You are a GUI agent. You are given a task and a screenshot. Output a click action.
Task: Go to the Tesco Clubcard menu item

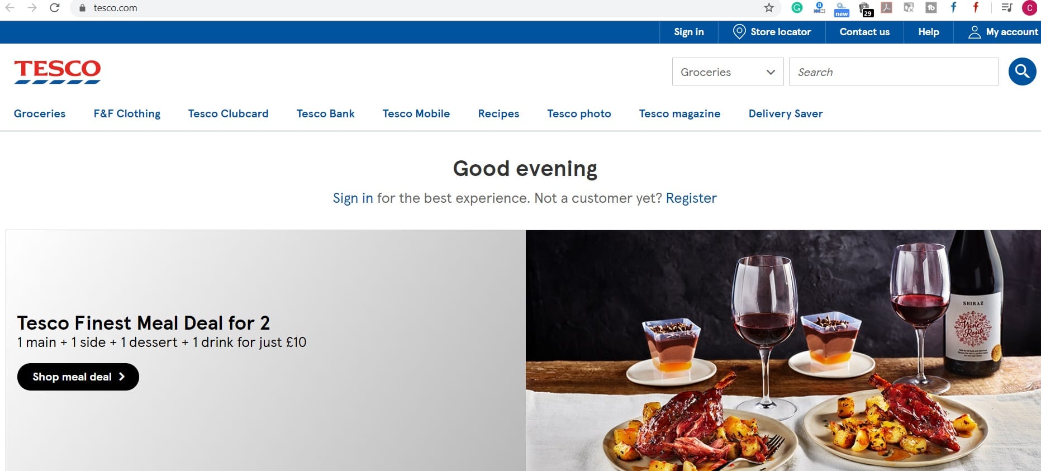point(228,113)
